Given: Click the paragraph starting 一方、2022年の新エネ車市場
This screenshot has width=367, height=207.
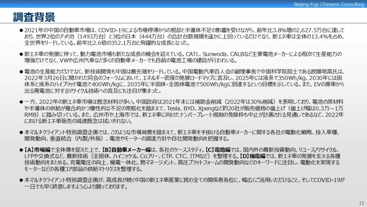Looking at the screenshot, I should pos(184,111).
